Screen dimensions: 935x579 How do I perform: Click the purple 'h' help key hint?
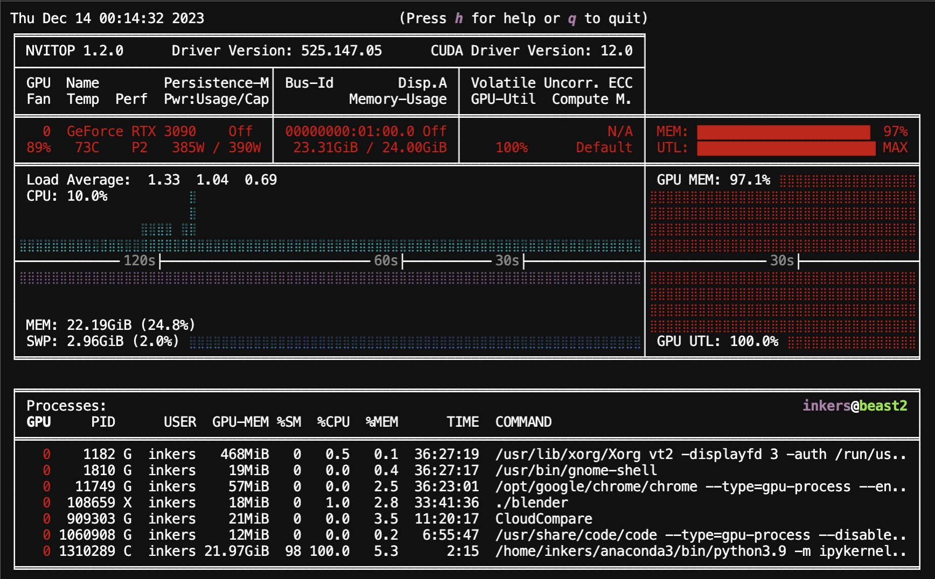(x=459, y=19)
